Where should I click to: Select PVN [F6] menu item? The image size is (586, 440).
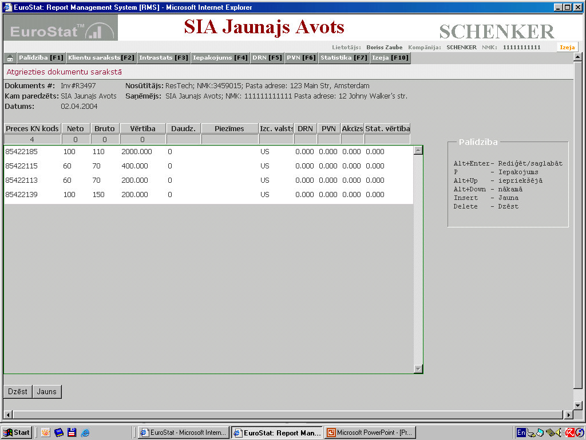pos(302,58)
